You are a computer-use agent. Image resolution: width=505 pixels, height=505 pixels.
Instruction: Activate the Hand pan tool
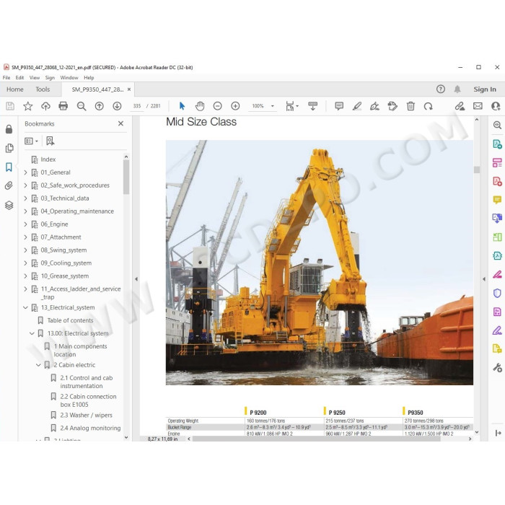tap(200, 106)
